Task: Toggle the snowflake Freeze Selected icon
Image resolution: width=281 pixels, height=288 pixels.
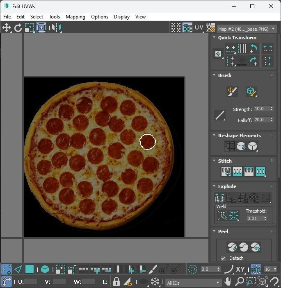Action: click(155, 281)
